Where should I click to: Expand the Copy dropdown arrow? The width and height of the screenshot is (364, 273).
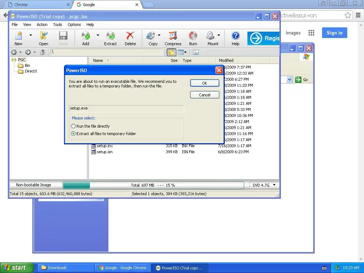coord(159,35)
